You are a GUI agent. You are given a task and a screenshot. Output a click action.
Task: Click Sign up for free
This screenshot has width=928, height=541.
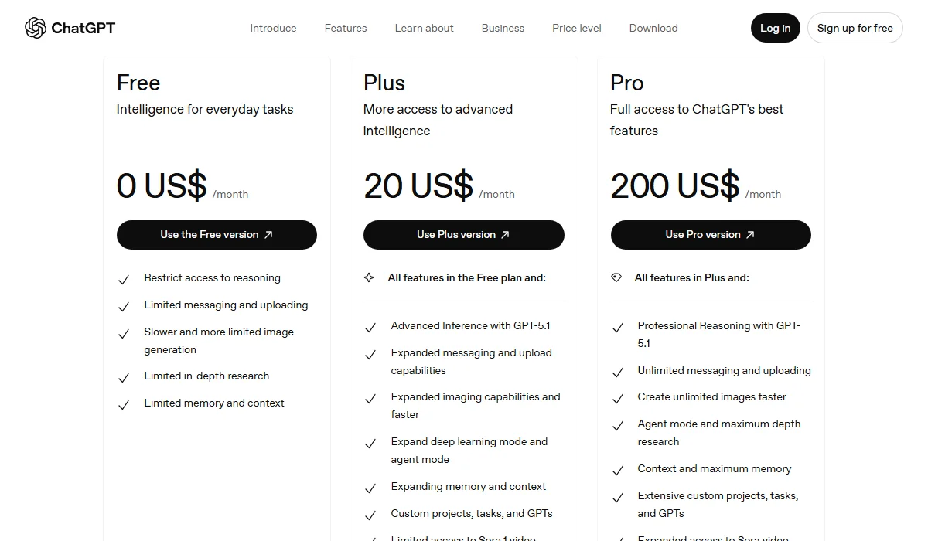855,27
